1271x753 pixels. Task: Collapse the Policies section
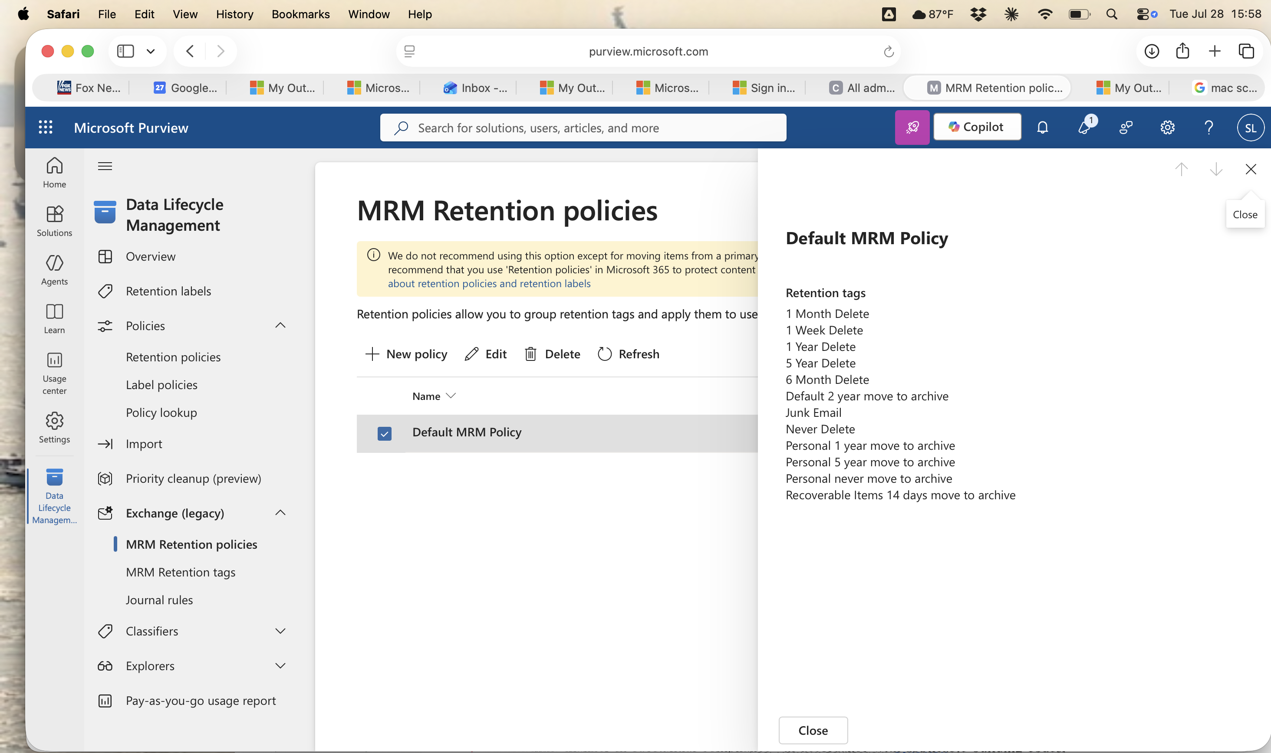click(x=280, y=325)
